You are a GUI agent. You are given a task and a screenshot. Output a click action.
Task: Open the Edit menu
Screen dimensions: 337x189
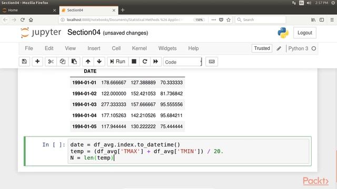click(49, 48)
